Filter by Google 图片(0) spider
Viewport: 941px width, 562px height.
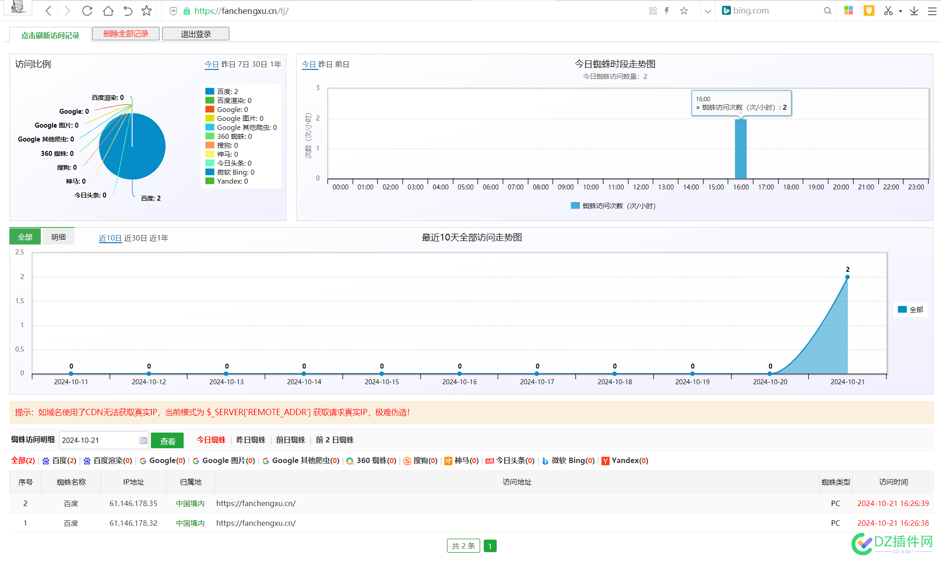click(x=223, y=460)
